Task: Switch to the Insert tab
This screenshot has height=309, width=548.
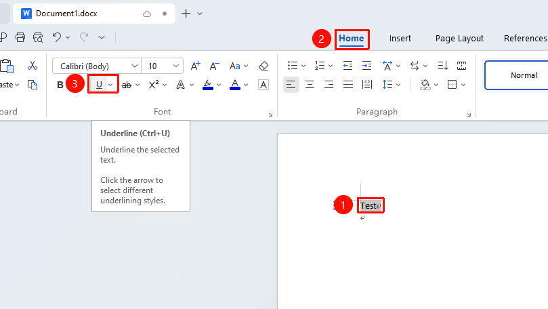Action: (400, 39)
